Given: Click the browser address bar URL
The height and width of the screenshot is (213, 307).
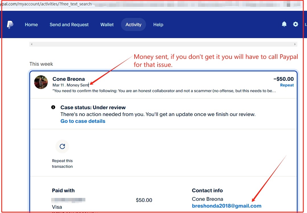Looking at the screenshot, I should click(46, 4).
